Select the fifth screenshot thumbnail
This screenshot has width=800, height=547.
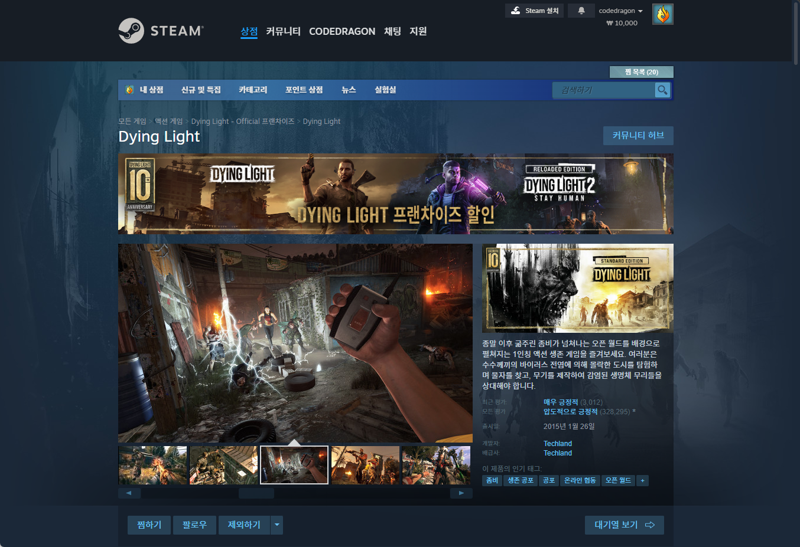[436, 465]
